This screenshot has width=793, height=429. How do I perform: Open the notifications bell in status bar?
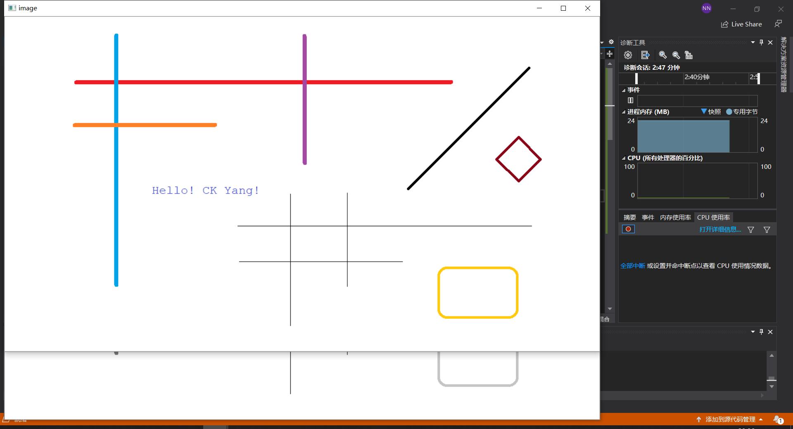coord(778,420)
